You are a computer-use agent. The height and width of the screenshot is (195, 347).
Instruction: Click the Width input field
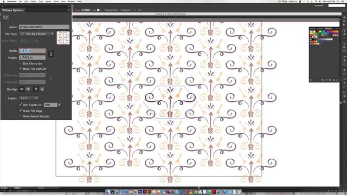click(33, 50)
